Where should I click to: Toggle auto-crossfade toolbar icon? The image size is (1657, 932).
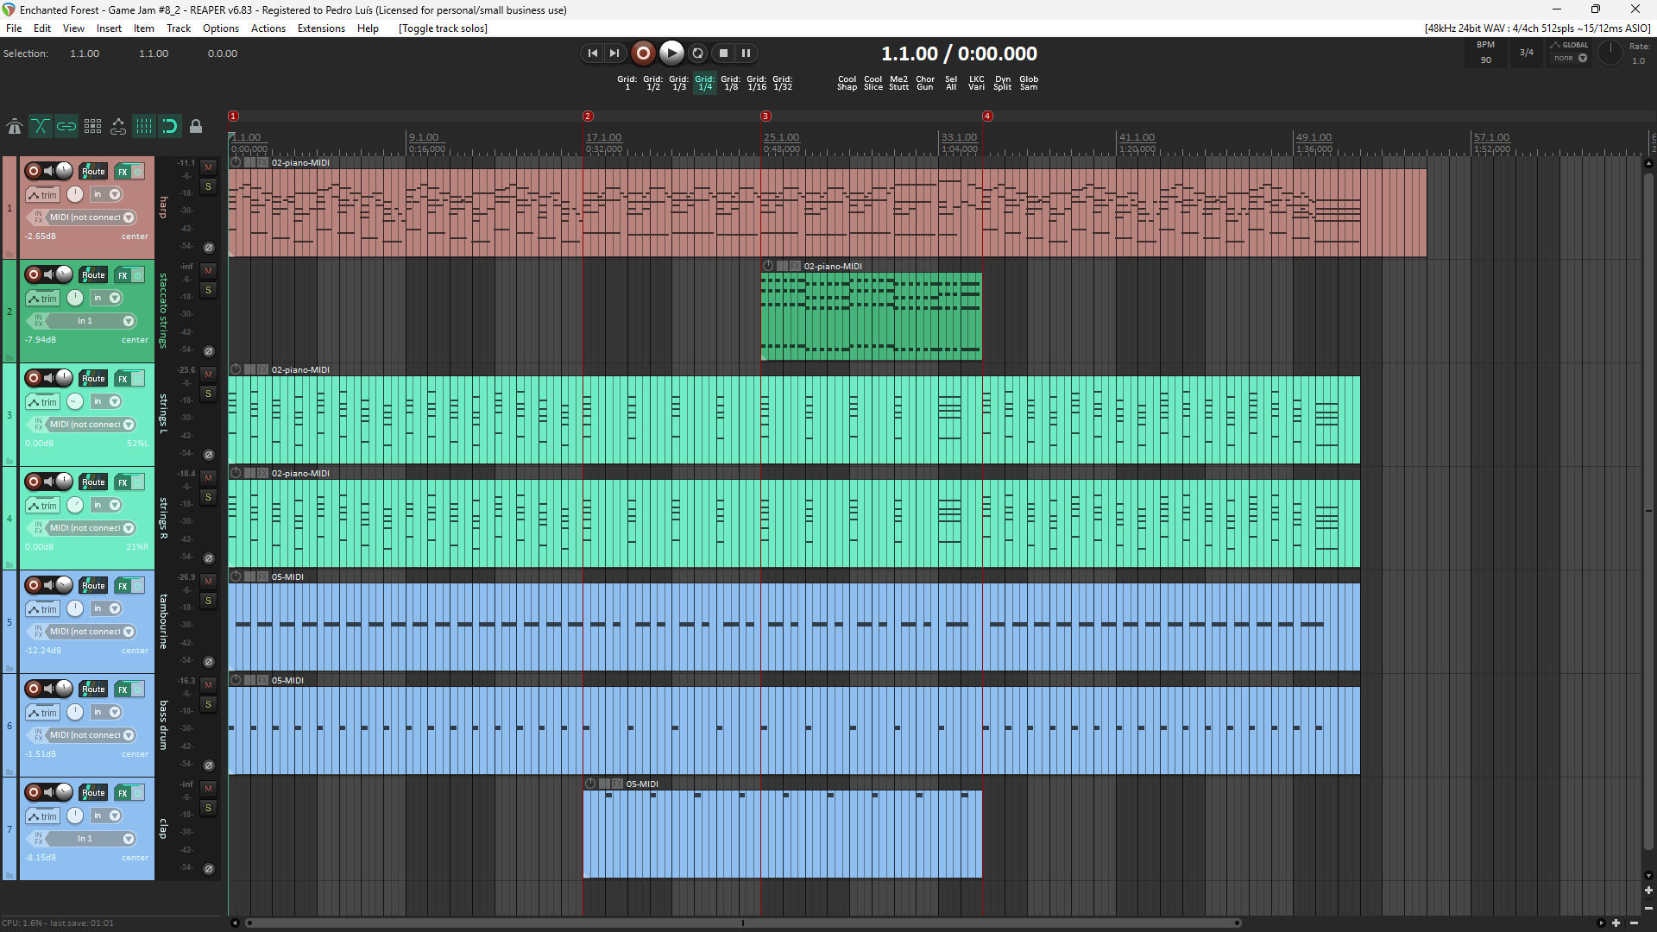pos(40,127)
